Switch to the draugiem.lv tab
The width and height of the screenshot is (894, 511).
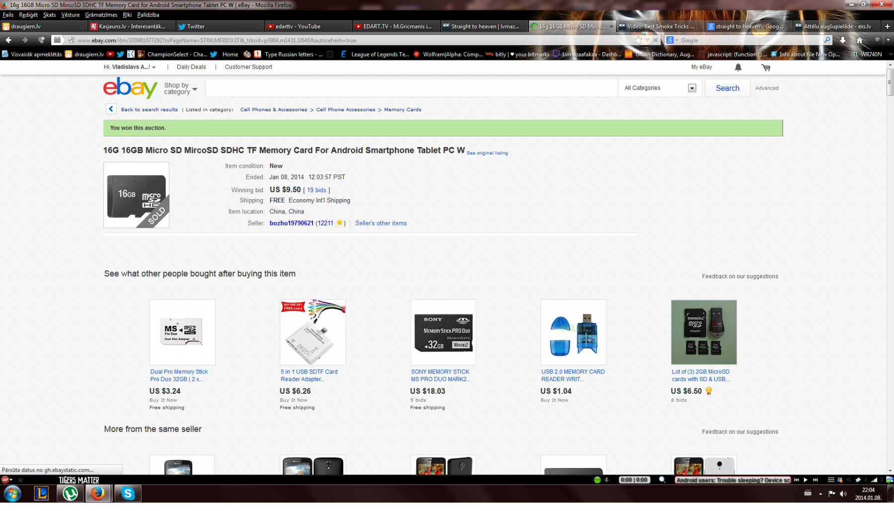44,26
